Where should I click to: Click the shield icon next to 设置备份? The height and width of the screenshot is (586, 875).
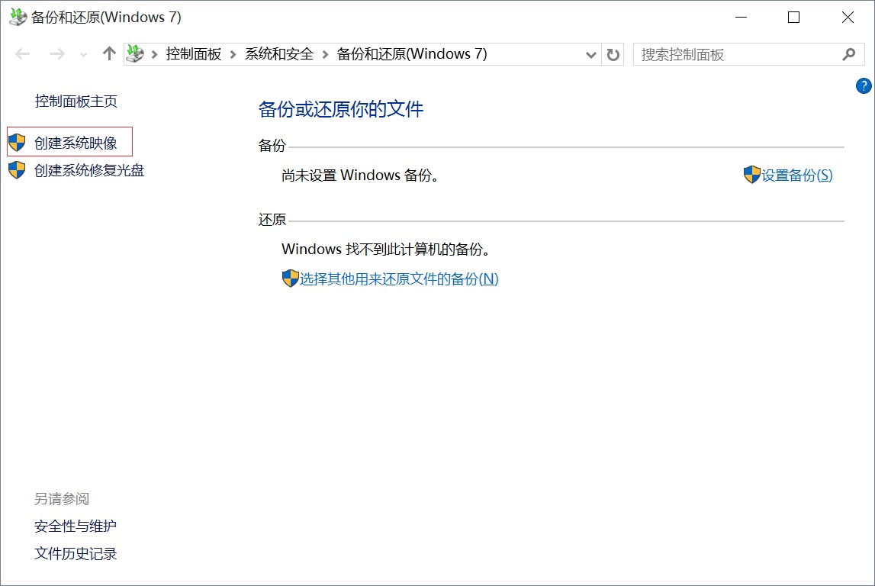[x=751, y=174]
